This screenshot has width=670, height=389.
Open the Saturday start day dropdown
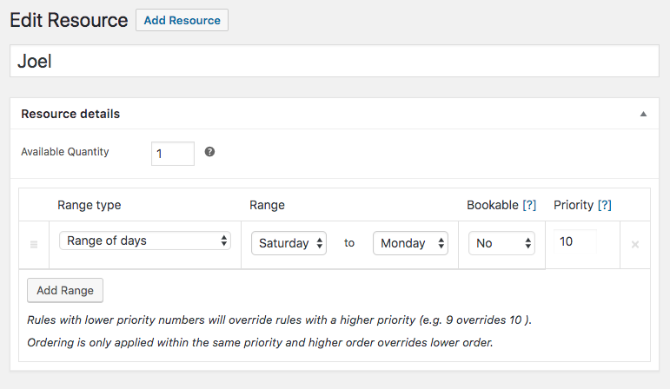click(289, 243)
